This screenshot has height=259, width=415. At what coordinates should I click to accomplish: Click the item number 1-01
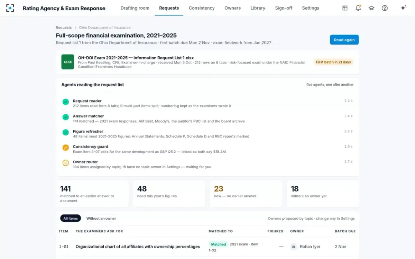64,247
